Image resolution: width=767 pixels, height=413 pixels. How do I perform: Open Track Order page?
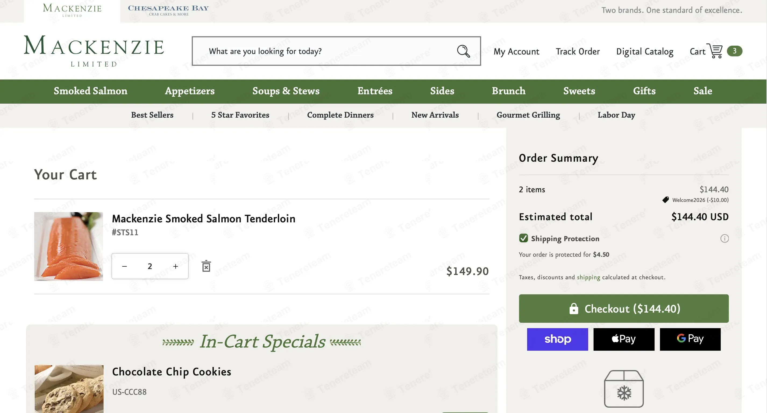point(578,52)
